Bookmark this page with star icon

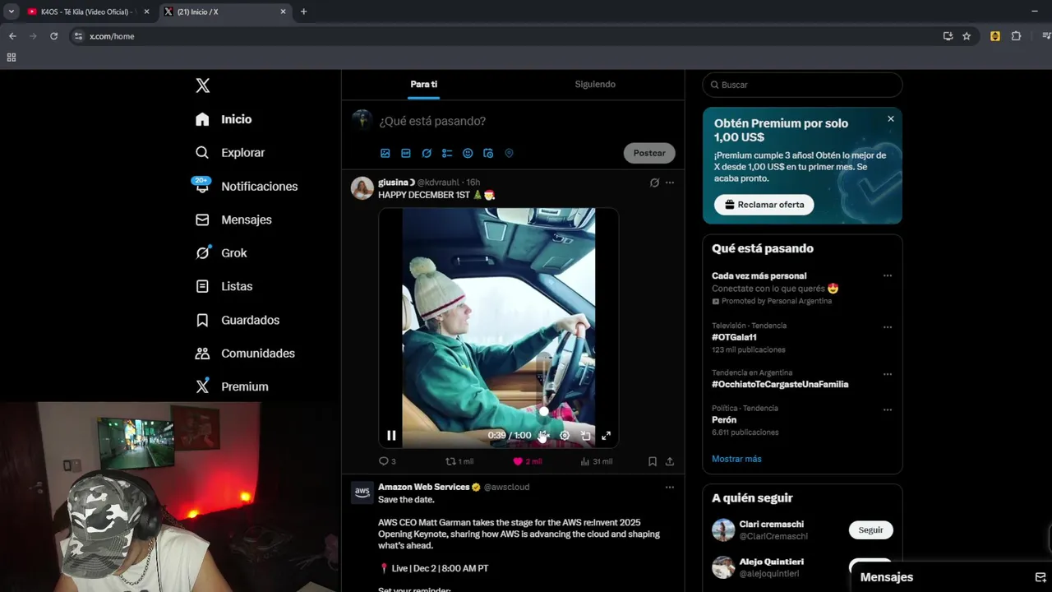[x=967, y=36]
